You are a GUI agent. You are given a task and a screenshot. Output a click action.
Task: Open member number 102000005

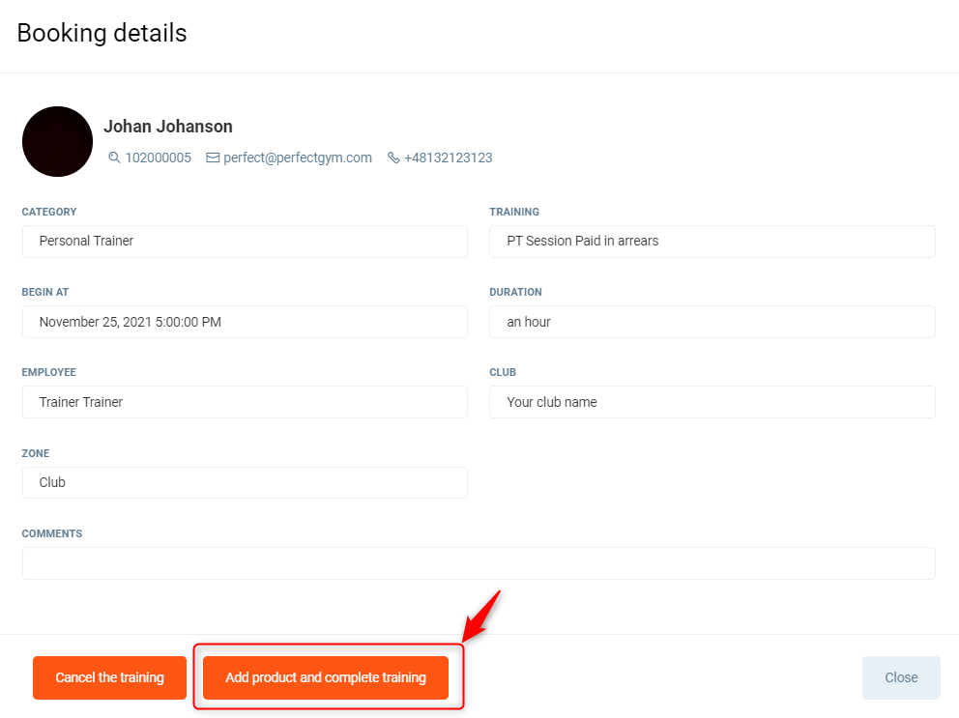coord(158,158)
